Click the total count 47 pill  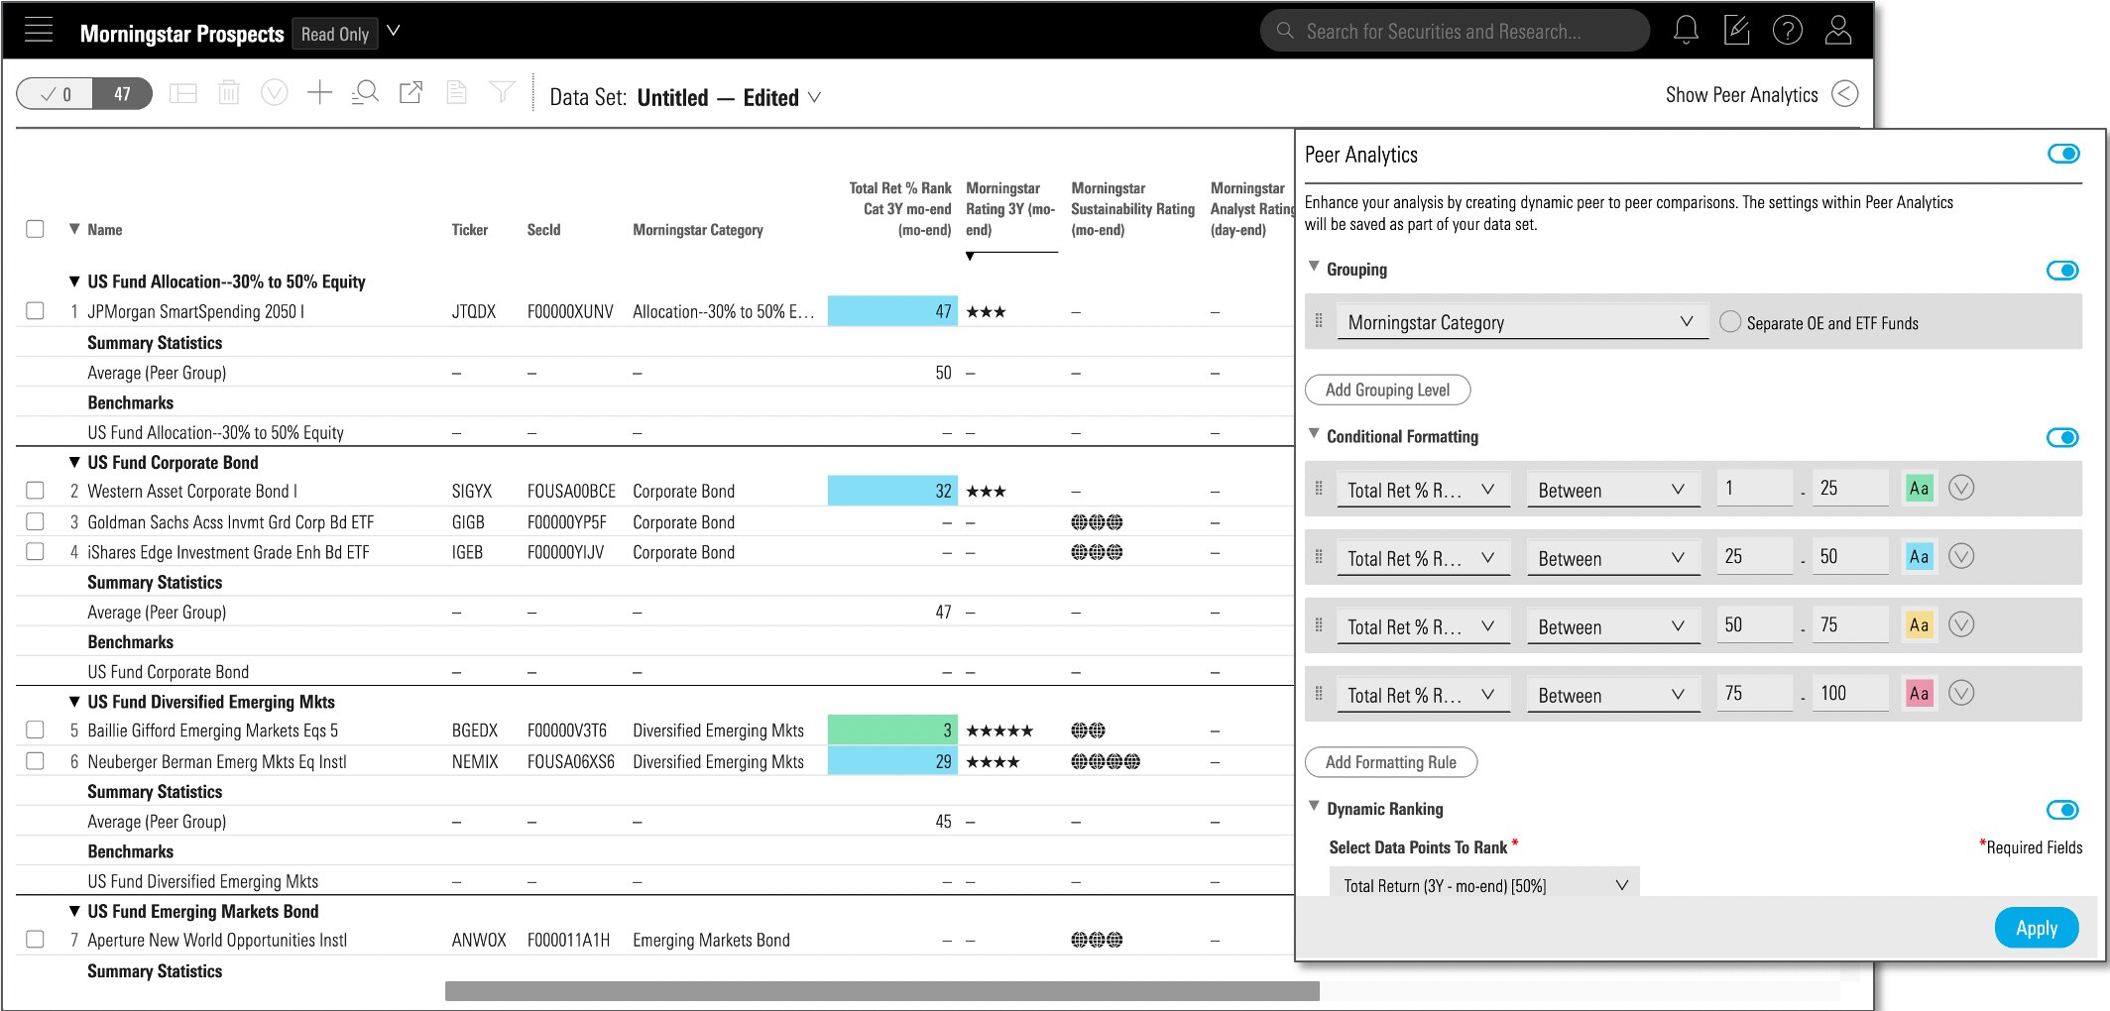pyautogui.click(x=122, y=94)
